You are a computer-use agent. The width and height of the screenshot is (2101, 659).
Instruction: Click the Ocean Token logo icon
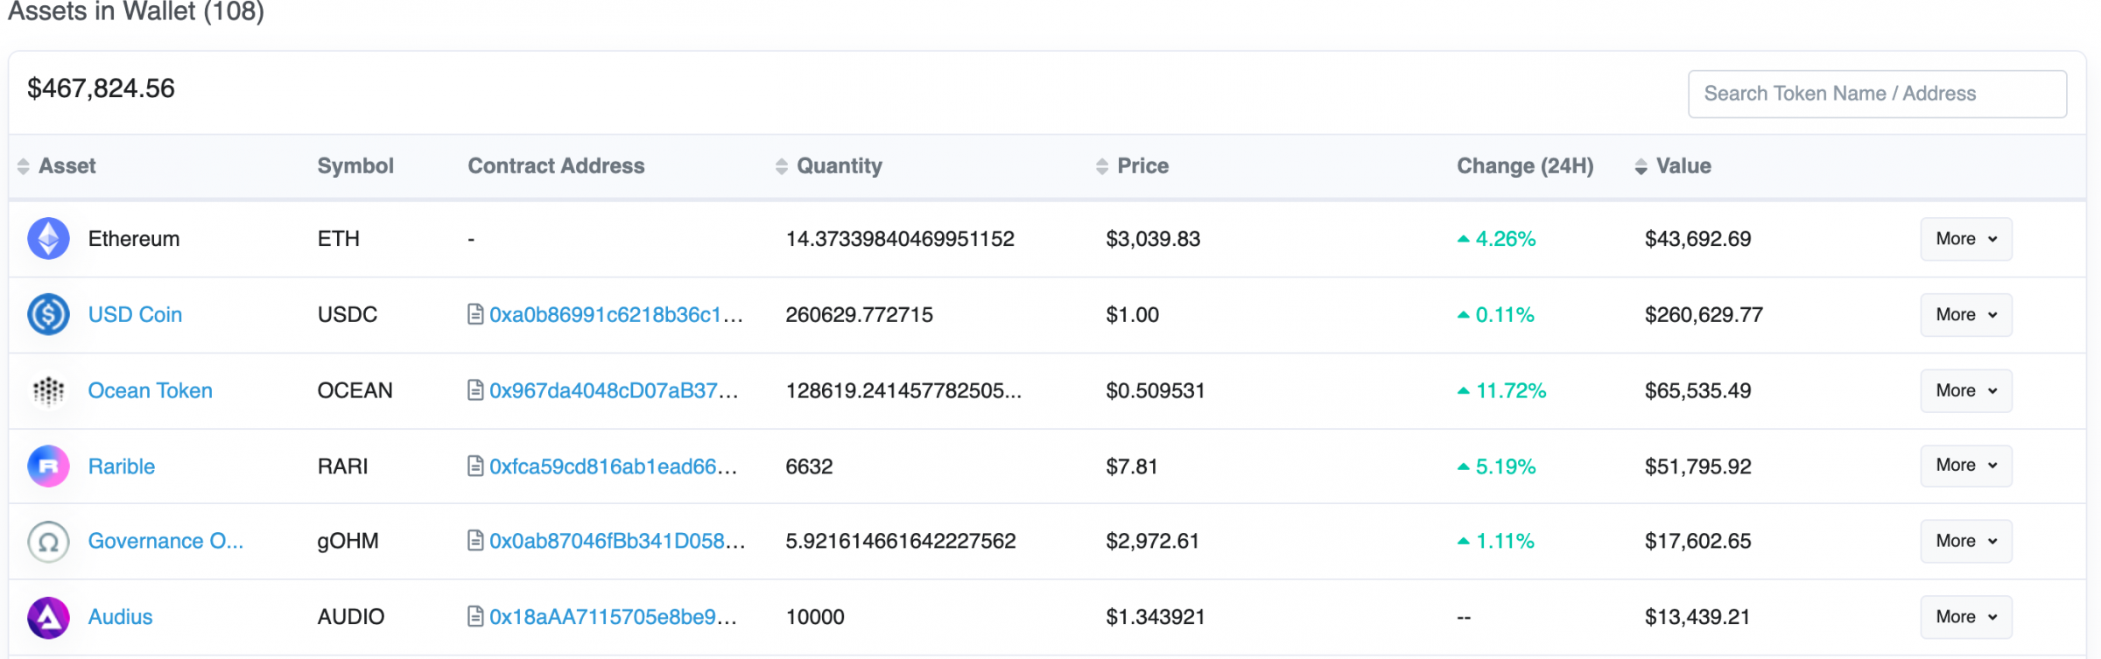click(48, 390)
